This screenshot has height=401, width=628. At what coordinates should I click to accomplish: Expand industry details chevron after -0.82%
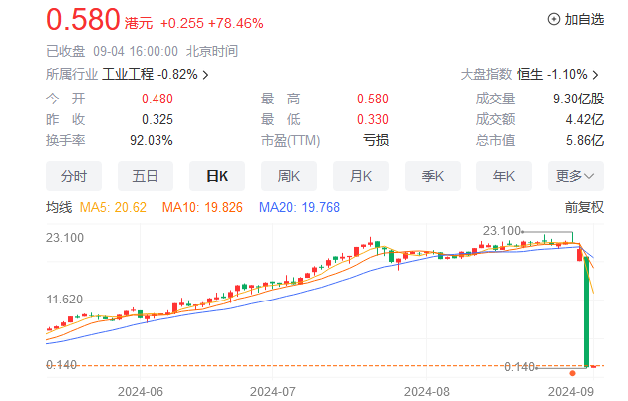pyautogui.click(x=206, y=75)
